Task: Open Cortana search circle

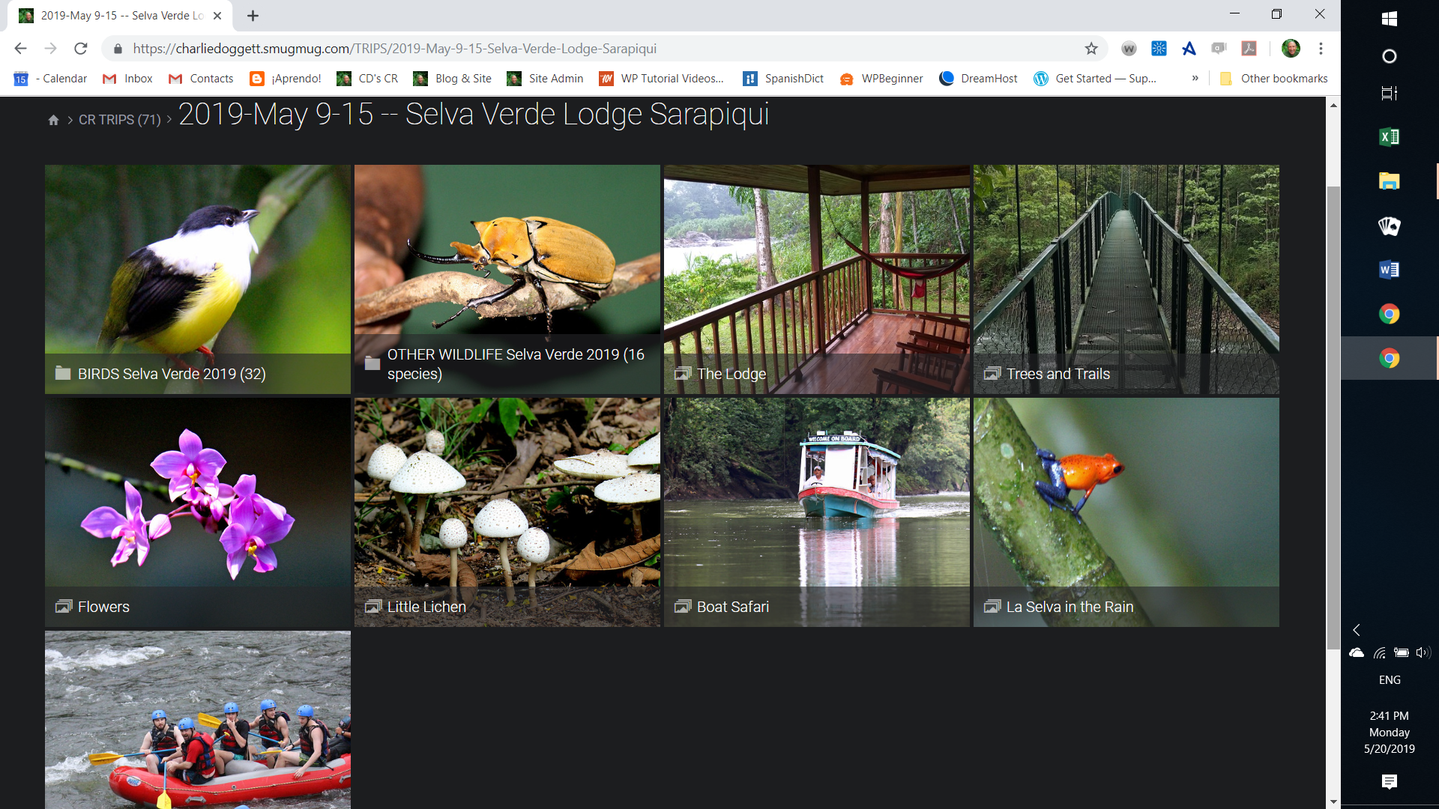Action: [1390, 56]
